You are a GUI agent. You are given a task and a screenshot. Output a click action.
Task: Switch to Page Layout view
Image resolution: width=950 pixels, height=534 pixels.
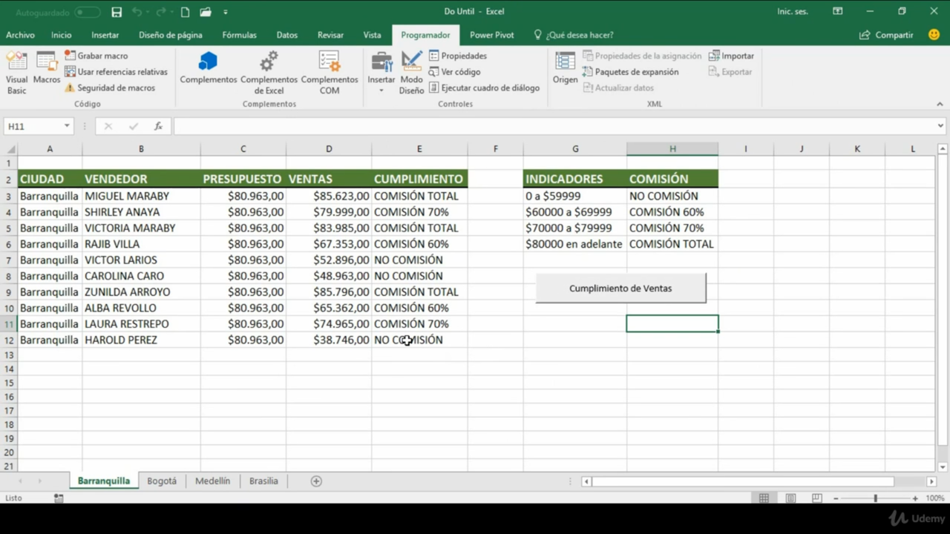pyautogui.click(x=790, y=498)
